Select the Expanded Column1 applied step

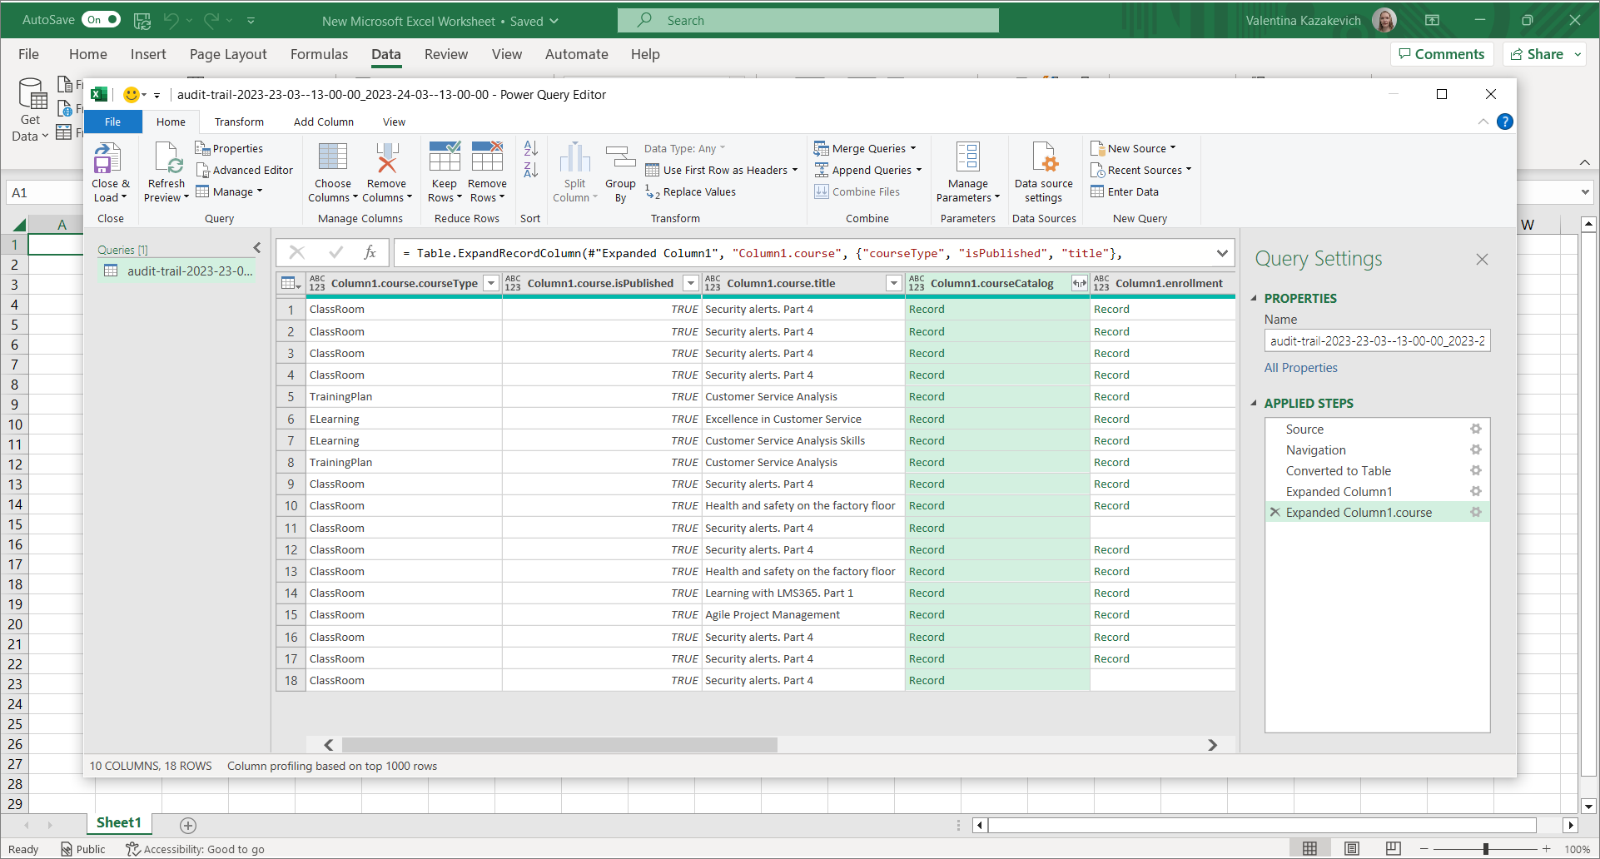1339,491
